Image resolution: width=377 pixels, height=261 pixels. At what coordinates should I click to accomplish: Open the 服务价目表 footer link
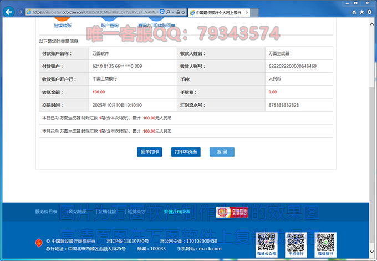click(x=46, y=212)
